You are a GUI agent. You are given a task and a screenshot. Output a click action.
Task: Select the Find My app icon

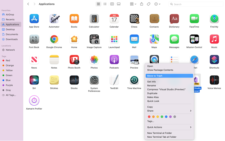214,19
